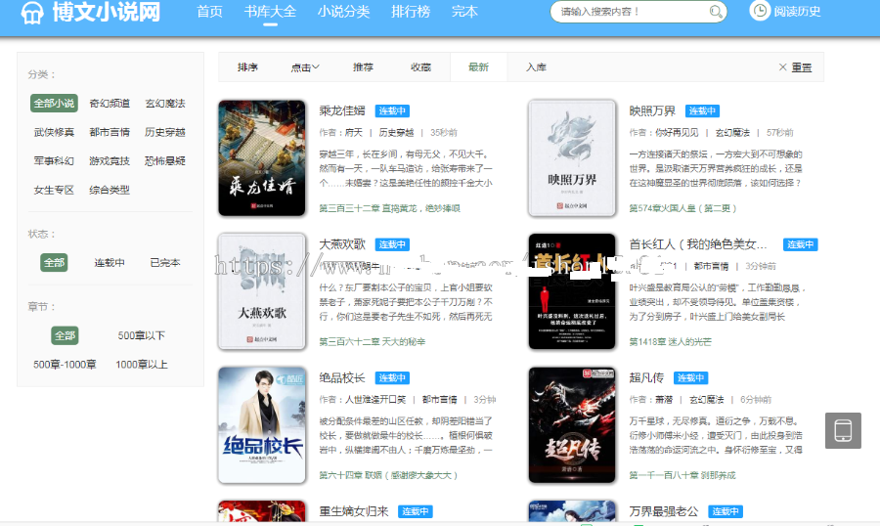Sort by 收藏
This screenshot has height=526, width=880.
point(420,67)
